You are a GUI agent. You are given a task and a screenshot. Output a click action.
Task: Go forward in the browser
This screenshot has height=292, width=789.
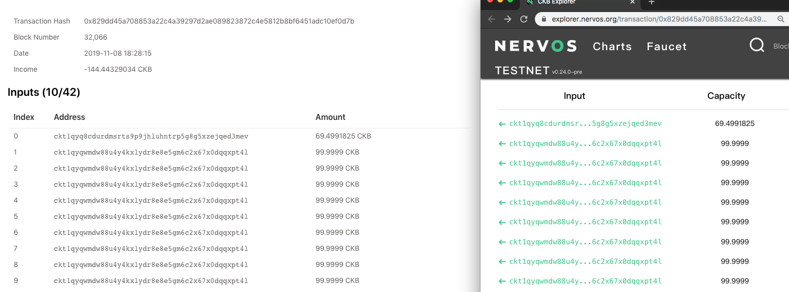[x=508, y=19]
